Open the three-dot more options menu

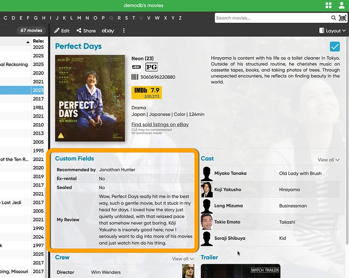pos(123,31)
